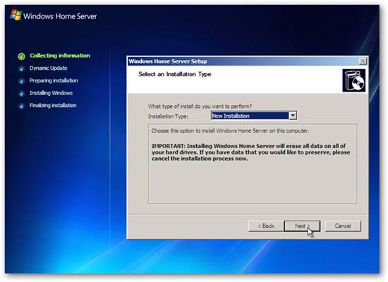Screen dimensions: 388x282
Task: Close the Windows Home Server Setup dialog
Action: (363, 61)
